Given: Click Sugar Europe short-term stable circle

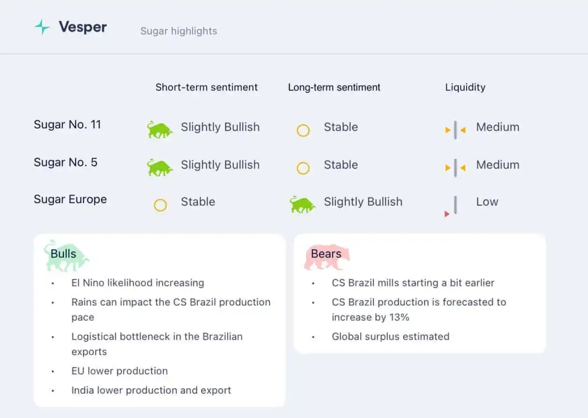Looking at the screenshot, I should 160,205.
